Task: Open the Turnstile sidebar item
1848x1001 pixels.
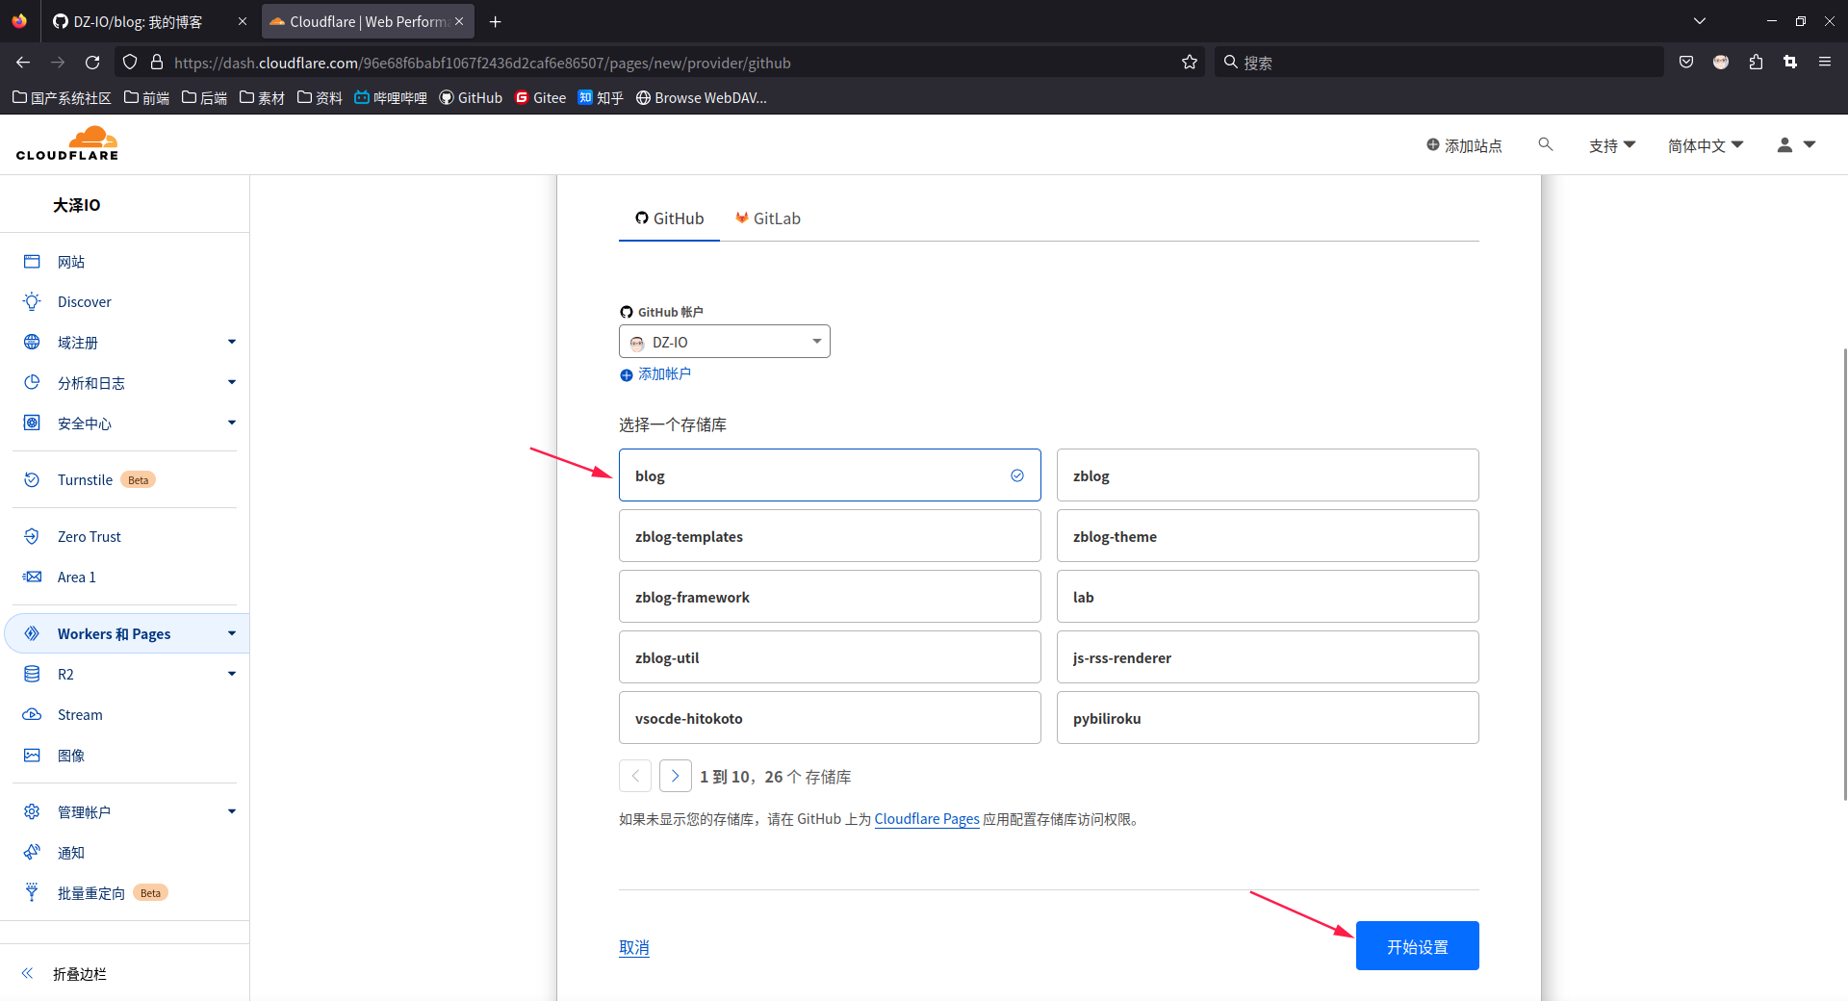Action: 85,480
